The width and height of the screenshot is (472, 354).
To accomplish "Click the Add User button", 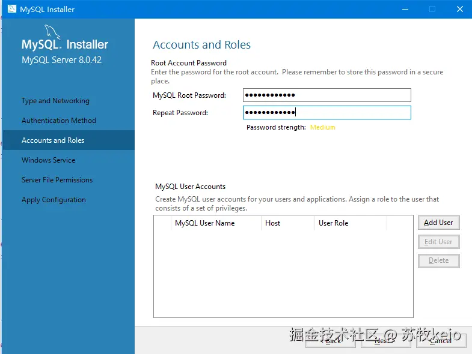I will pos(438,223).
